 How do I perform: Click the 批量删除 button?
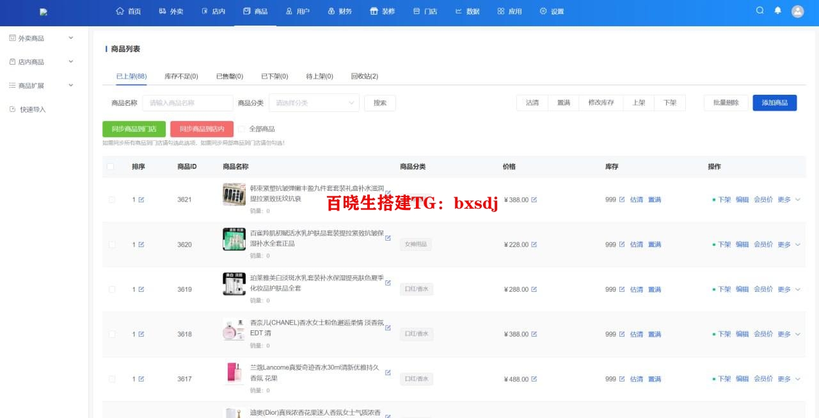(726, 103)
